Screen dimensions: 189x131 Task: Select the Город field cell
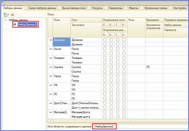(x=62, y=78)
